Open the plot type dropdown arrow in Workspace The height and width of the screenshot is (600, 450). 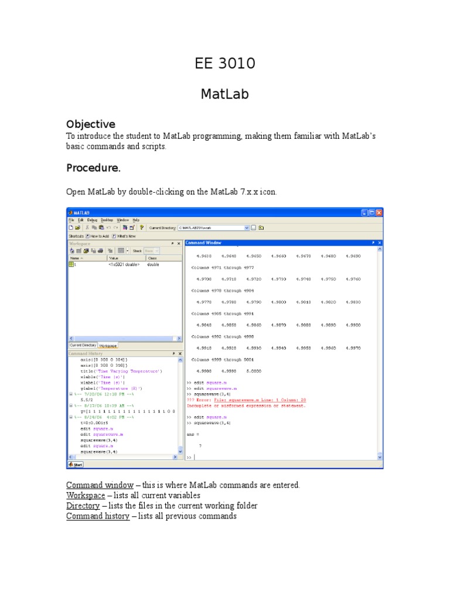tap(127, 251)
